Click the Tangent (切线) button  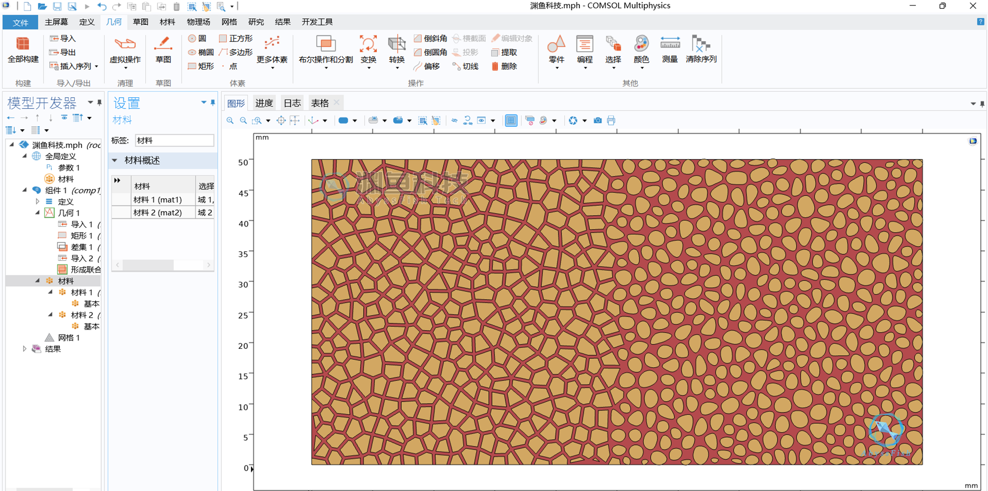[x=465, y=66]
